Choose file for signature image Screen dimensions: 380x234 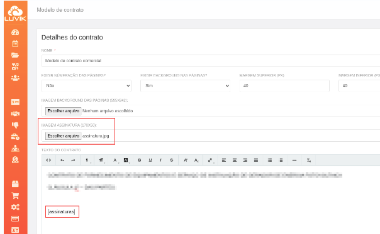(64, 136)
